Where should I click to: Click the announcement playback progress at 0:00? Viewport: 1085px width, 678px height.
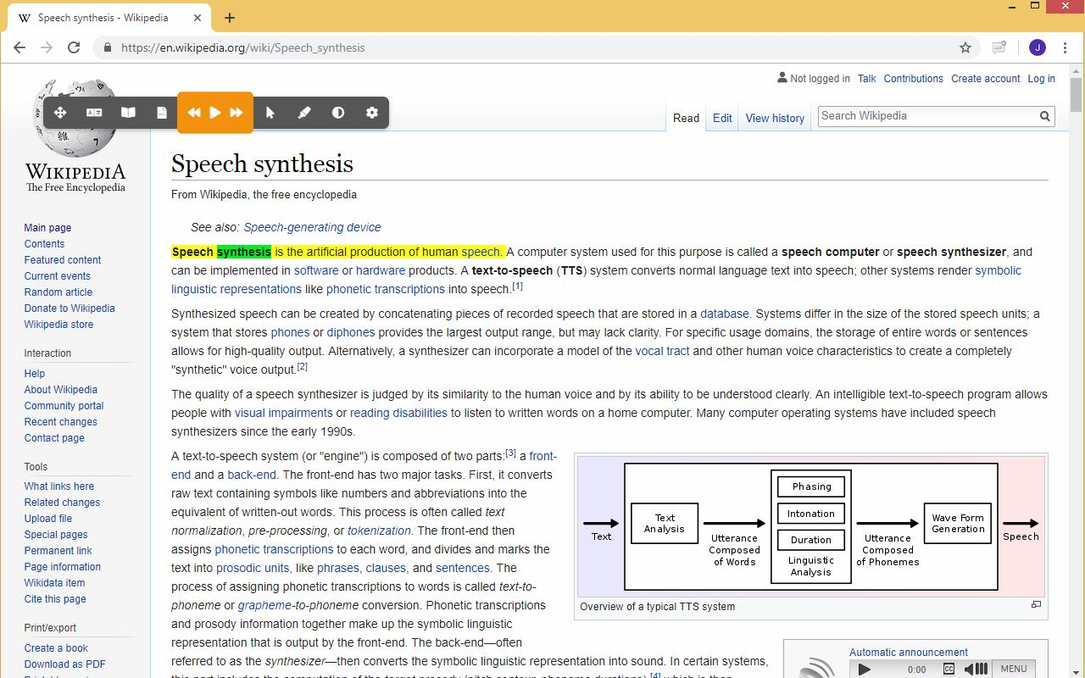point(918,669)
